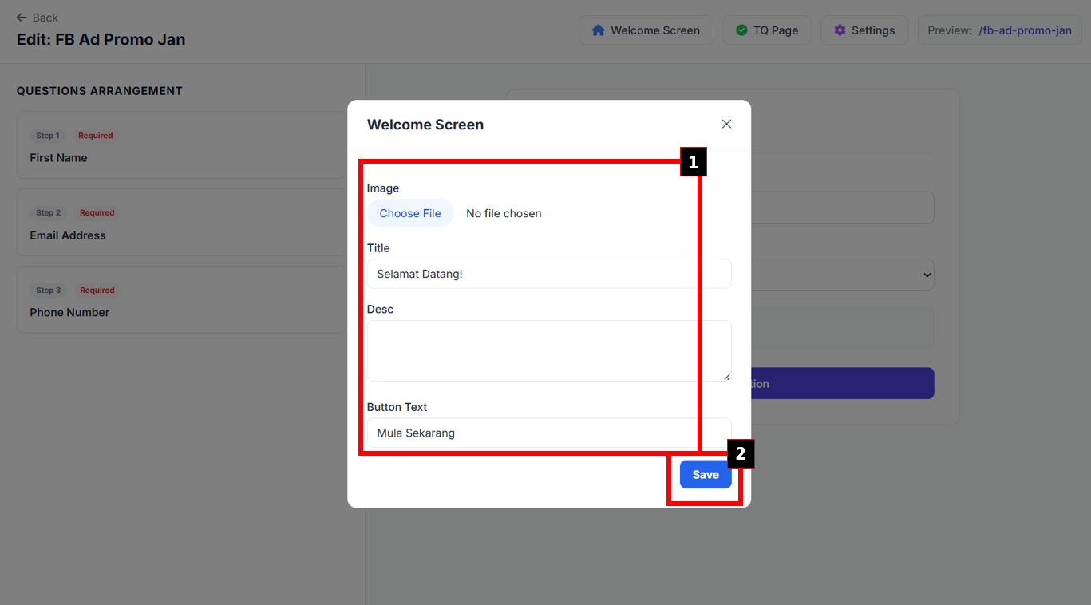
Task: Close the Welcome Screen dialog with X
Action: click(x=726, y=124)
